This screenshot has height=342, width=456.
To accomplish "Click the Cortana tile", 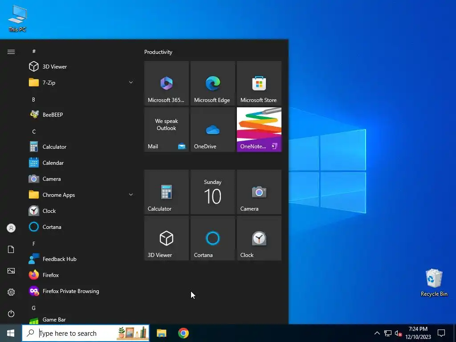I will coord(212,238).
